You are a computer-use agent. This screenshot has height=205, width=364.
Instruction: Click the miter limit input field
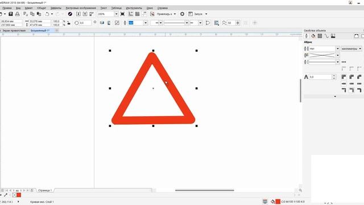point(321,77)
